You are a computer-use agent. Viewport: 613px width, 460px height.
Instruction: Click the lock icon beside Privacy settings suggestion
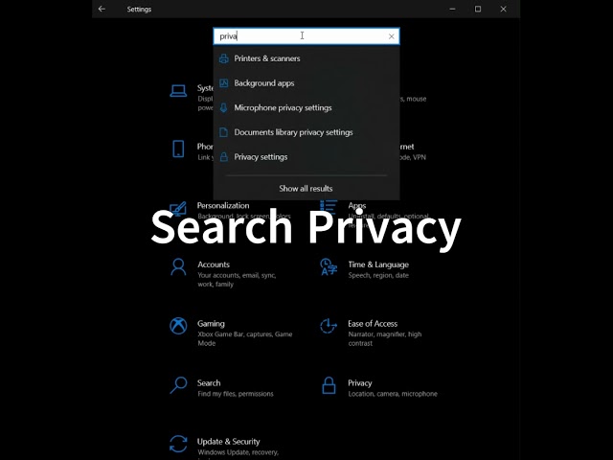coord(223,157)
